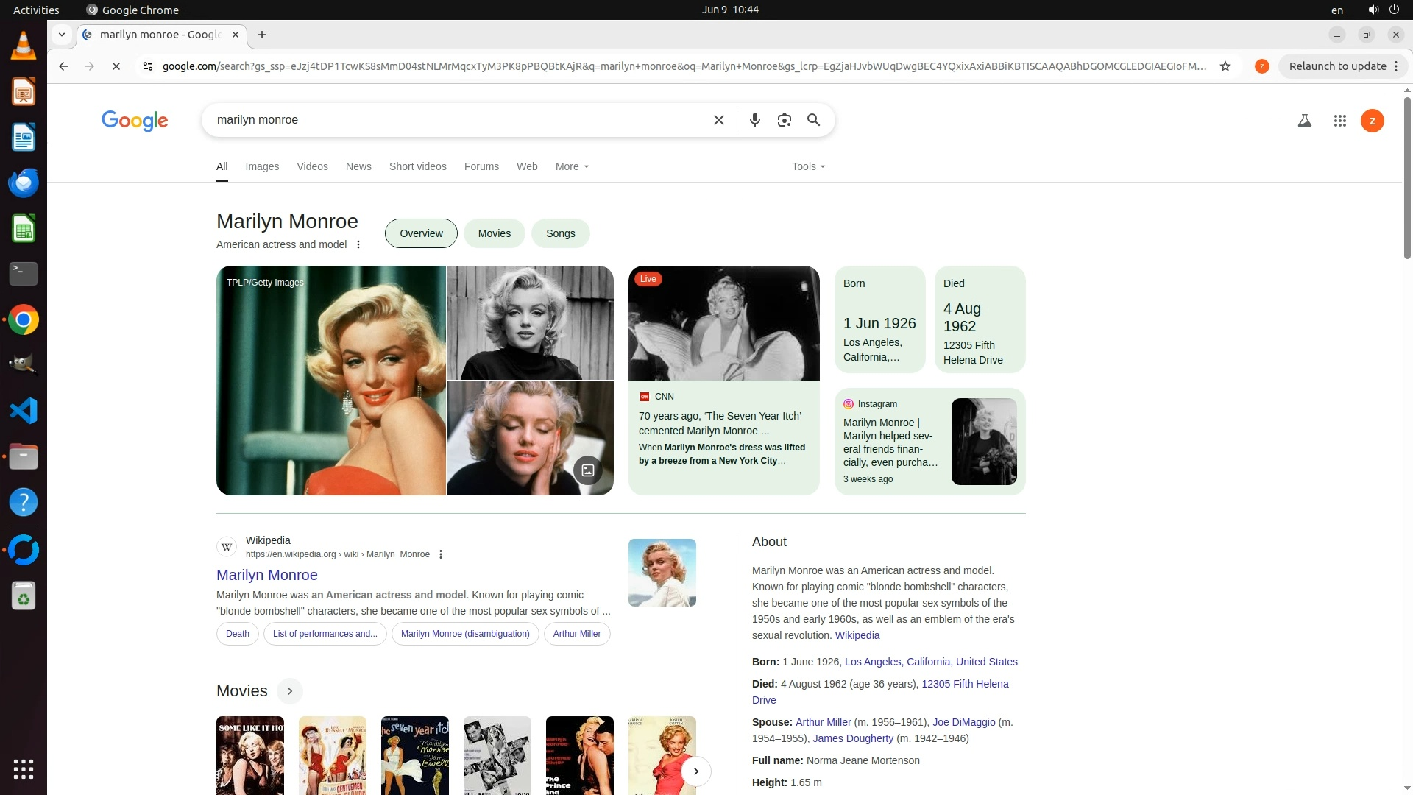Open the Marilyn Monroe Wikipedia result link

pyautogui.click(x=266, y=575)
